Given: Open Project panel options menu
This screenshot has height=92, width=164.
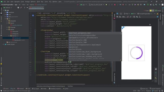Looking at the screenshot, I should (25, 8).
